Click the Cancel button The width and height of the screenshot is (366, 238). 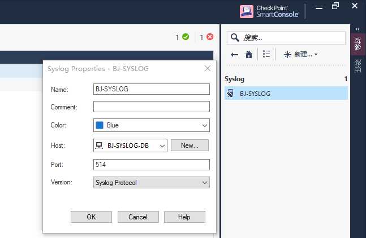[x=138, y=217]
